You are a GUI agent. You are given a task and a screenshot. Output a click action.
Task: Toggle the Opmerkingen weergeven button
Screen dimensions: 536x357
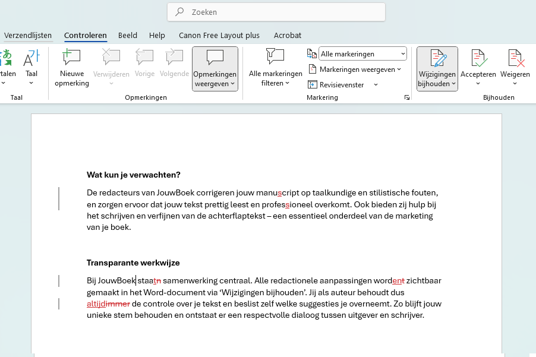215,69
